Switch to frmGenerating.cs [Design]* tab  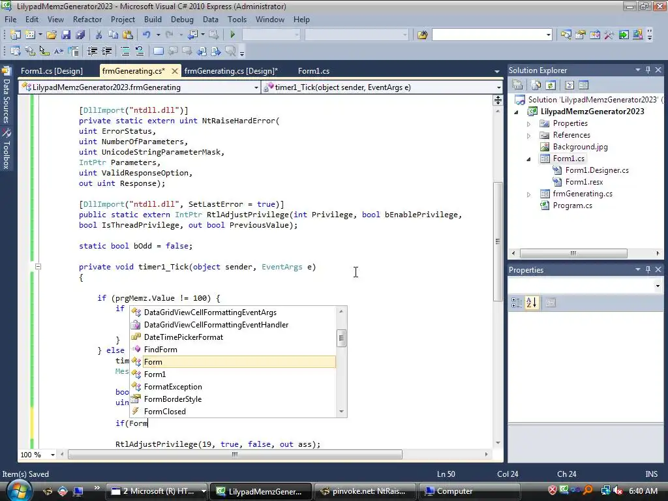click(231, 71)
